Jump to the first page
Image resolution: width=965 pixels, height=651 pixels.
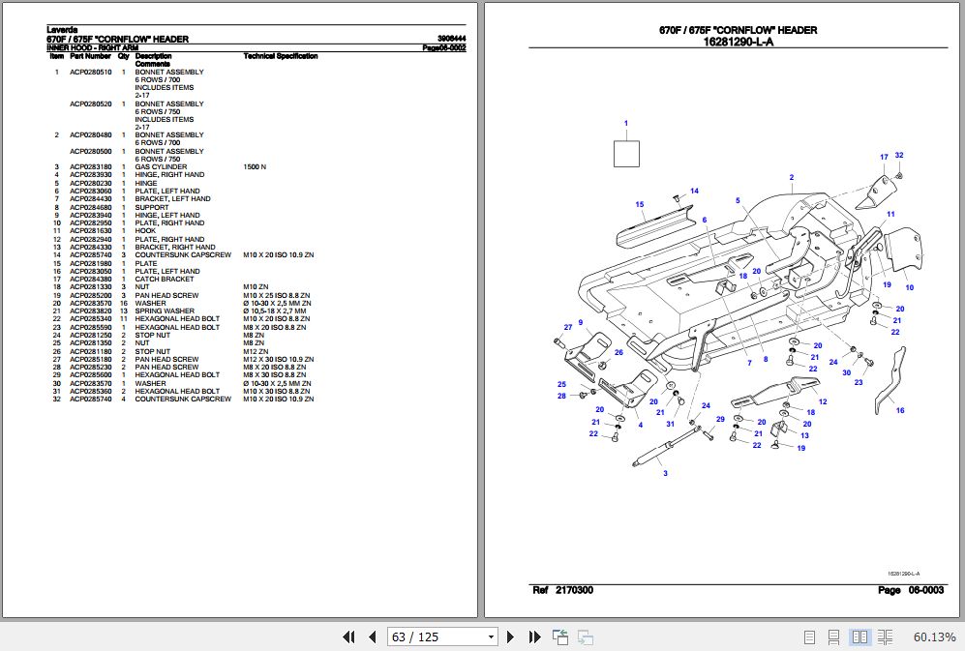click(x=349, y=637)
